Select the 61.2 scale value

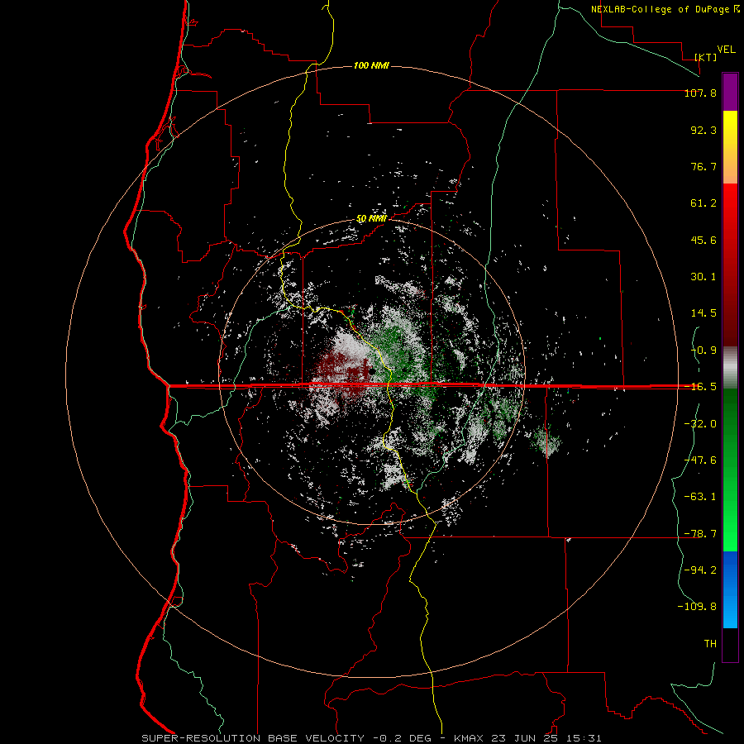pos(703,203)
